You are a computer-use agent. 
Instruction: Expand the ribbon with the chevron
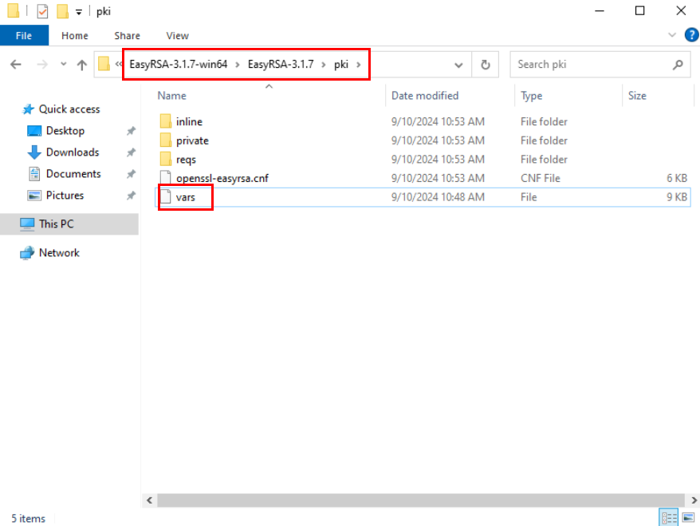point(671,35)
